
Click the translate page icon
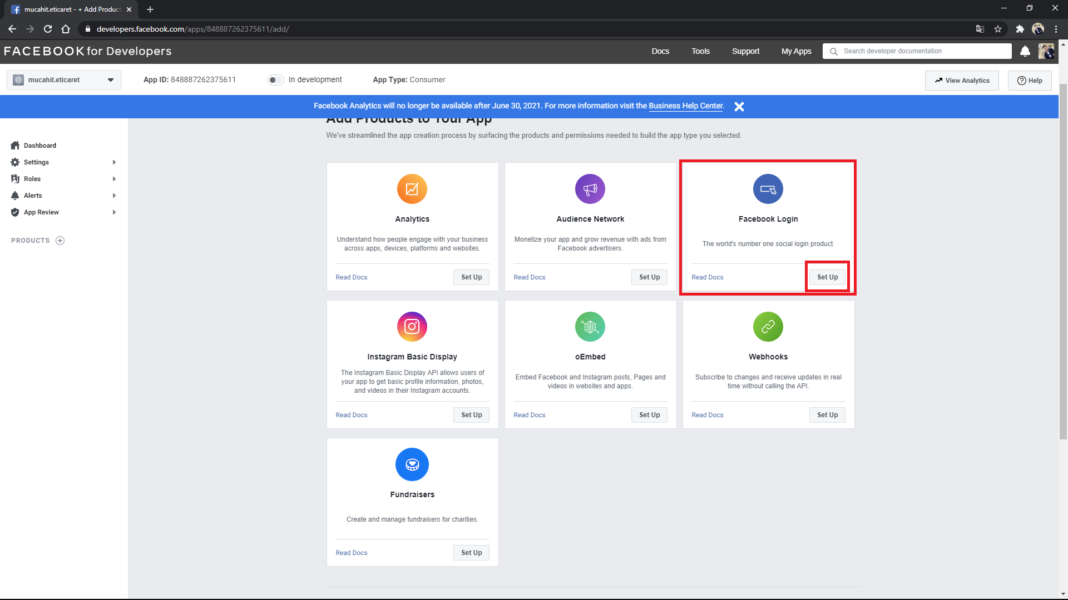click(980, 29)
